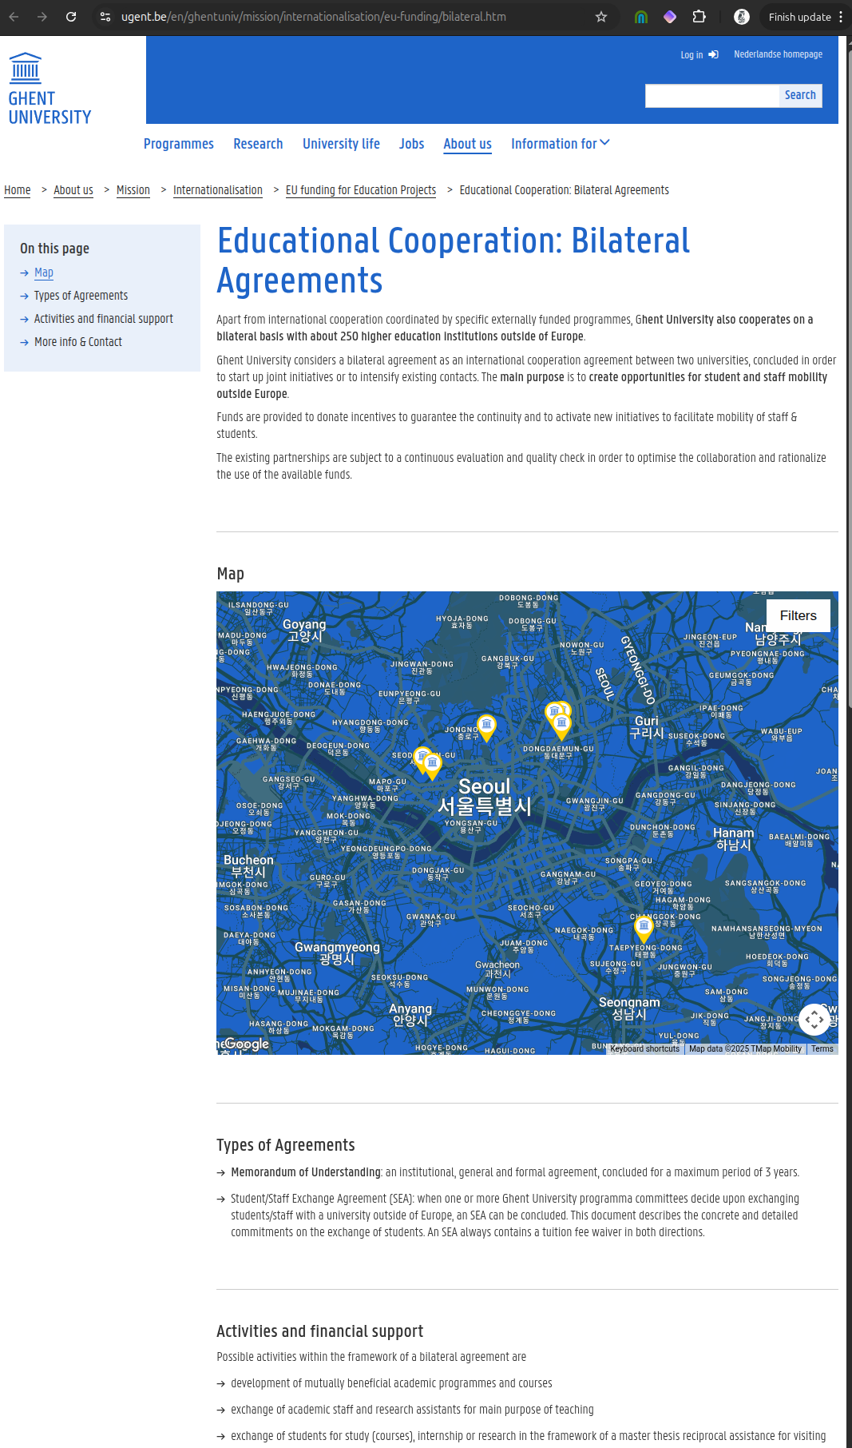Expand the Information for dropdown
Image resolution: width=852 pixels, height=1448 pixels.
coord(560,144)
